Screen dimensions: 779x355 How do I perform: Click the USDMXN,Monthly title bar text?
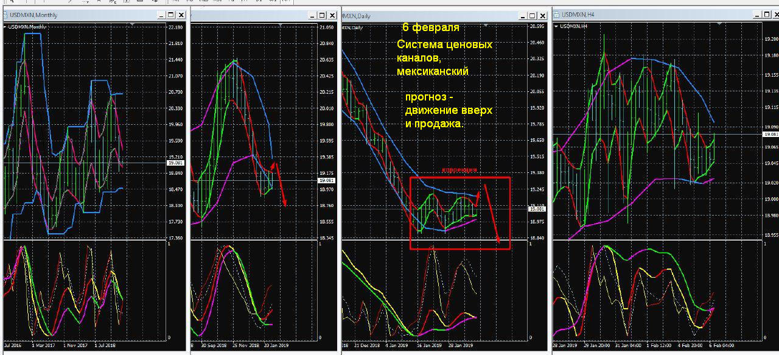[33, 15]
